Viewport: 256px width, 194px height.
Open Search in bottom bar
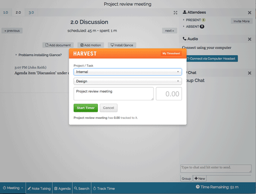82,188
